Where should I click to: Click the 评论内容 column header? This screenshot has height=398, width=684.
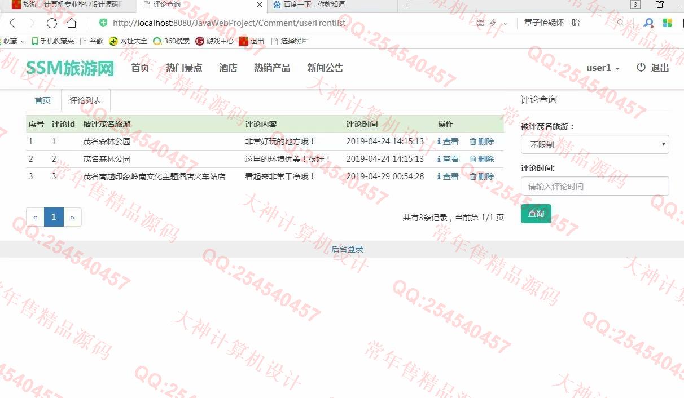pyautogui.click(x=261, y=124)
